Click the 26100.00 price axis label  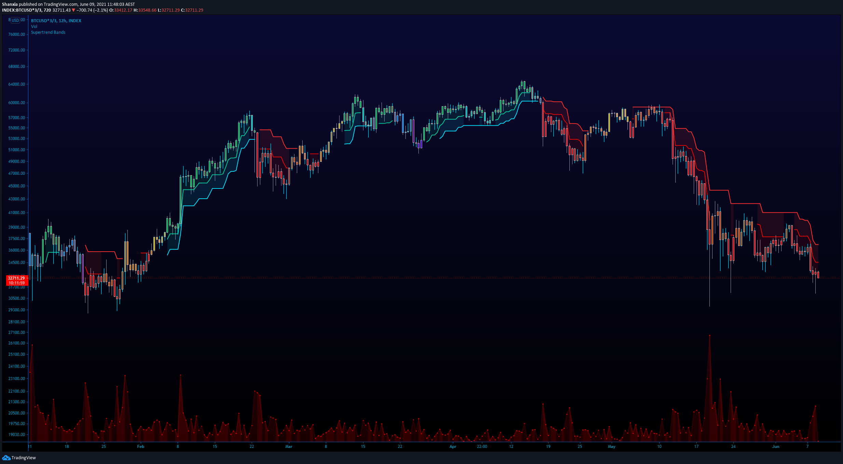[17, 343]
